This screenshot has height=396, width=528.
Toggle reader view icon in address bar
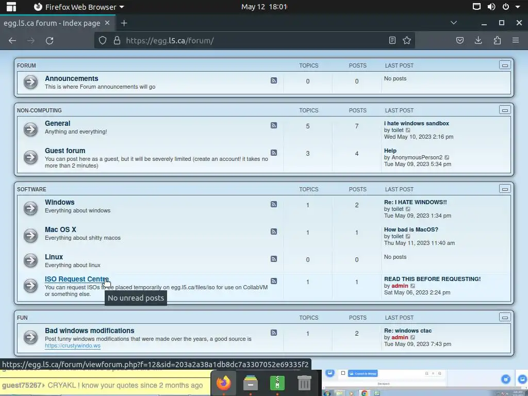tap(392, 40)
